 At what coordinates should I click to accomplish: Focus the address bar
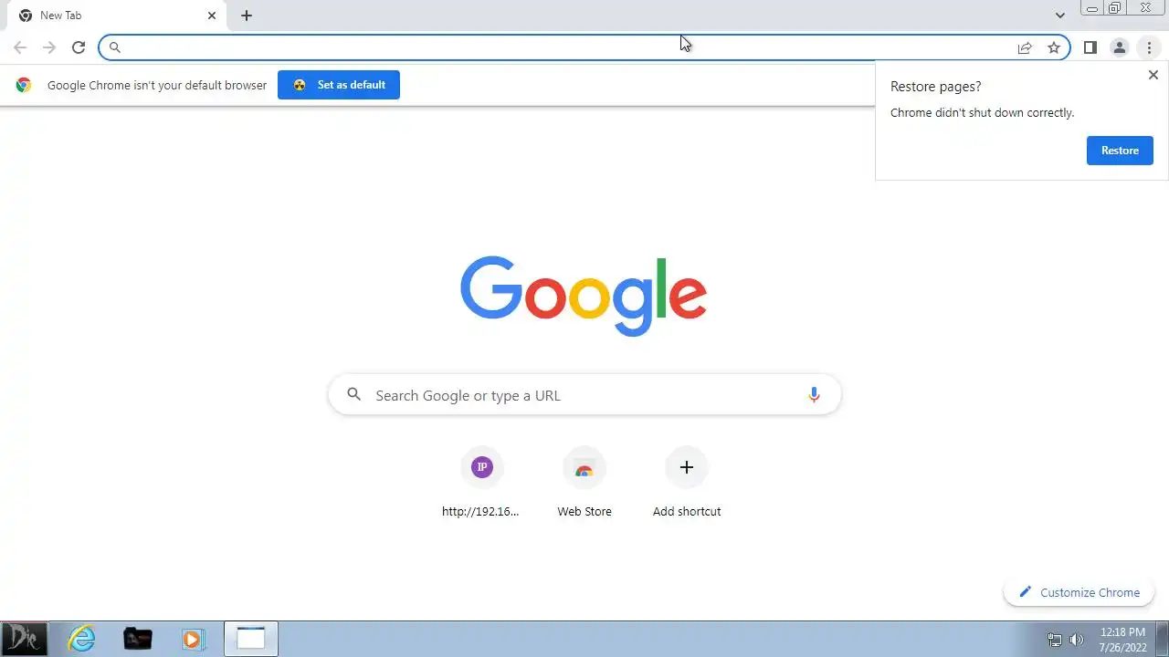point(584,47)
